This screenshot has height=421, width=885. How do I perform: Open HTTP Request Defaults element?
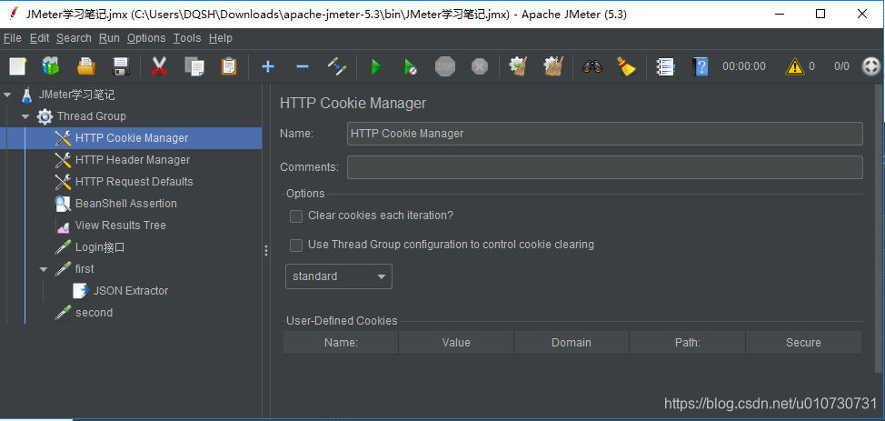134,181
